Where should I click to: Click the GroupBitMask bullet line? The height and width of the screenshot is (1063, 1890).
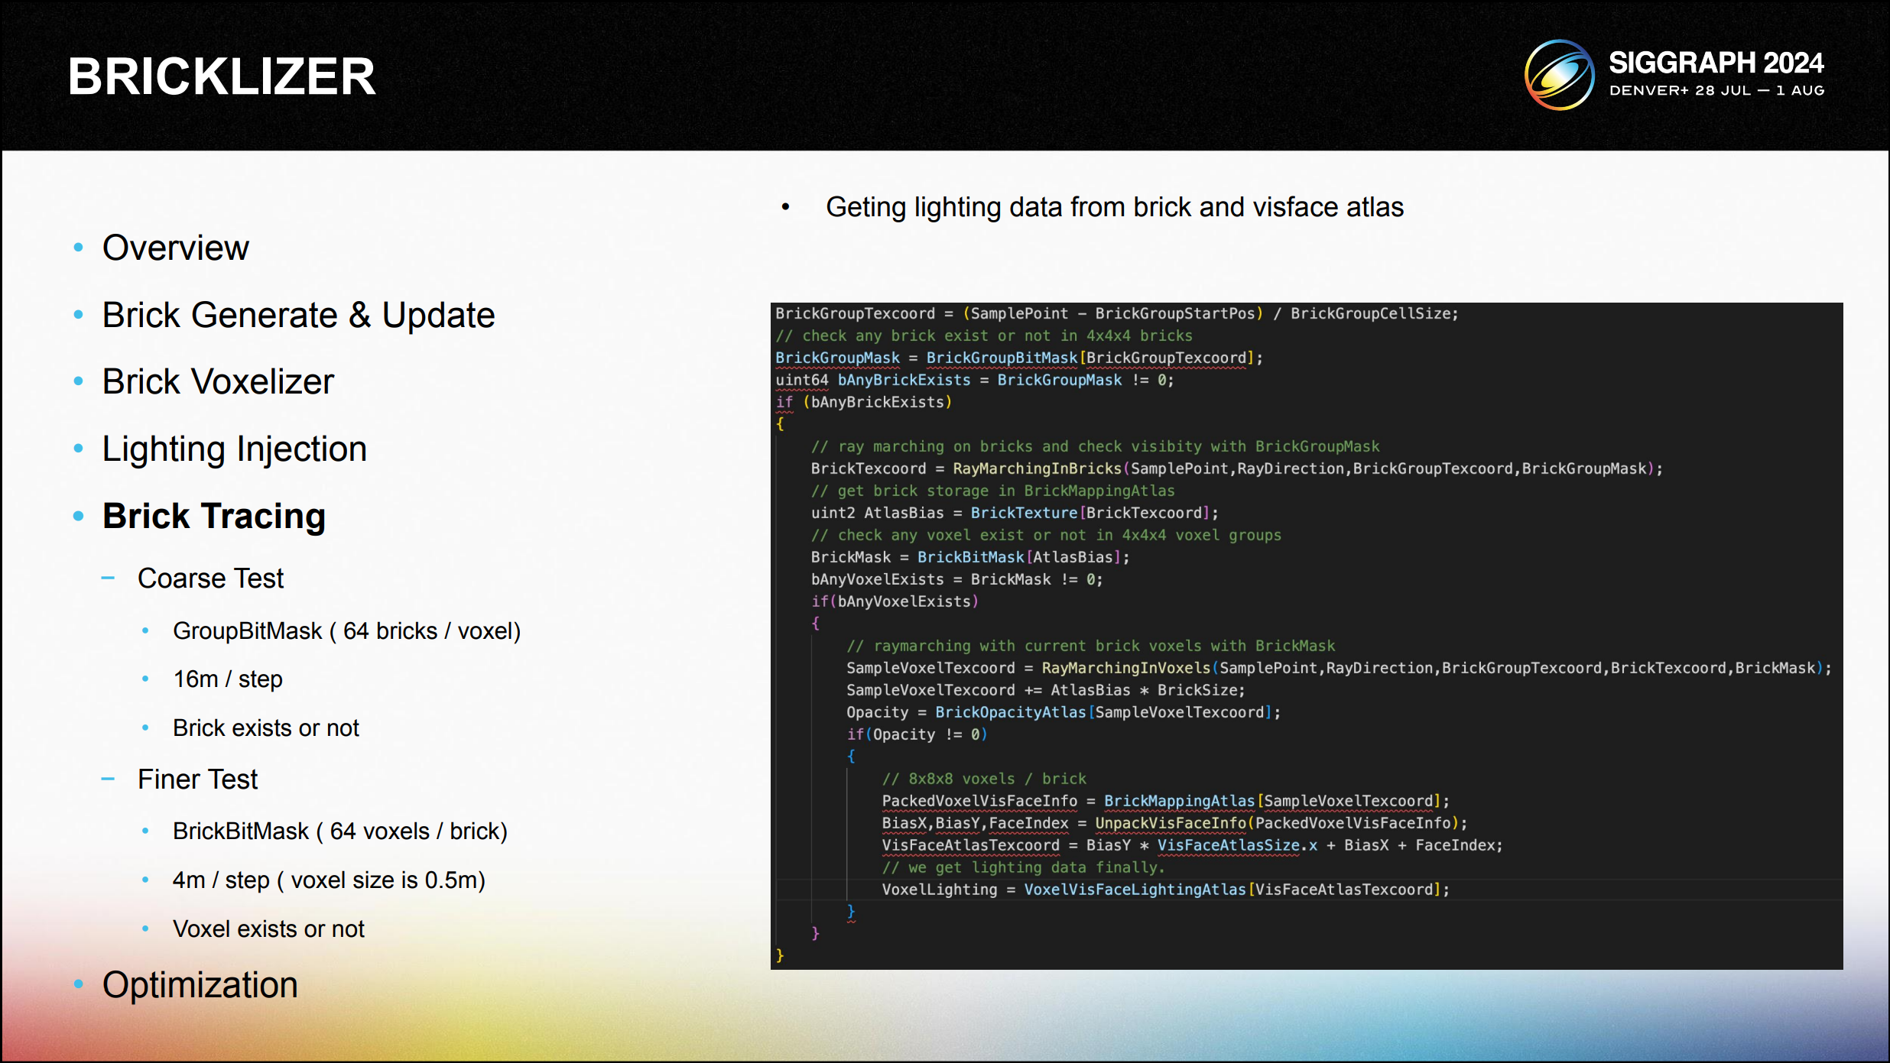tap(346, 631)
